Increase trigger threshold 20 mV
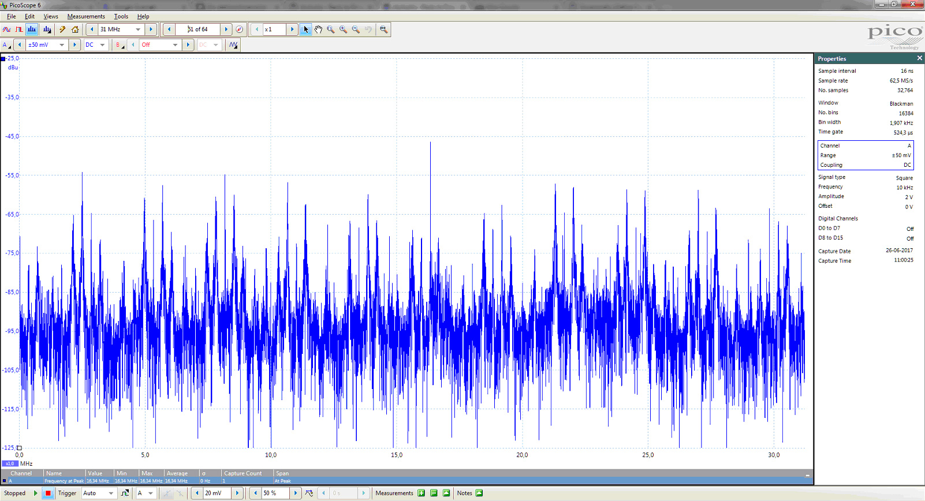 tap(237, 493)
